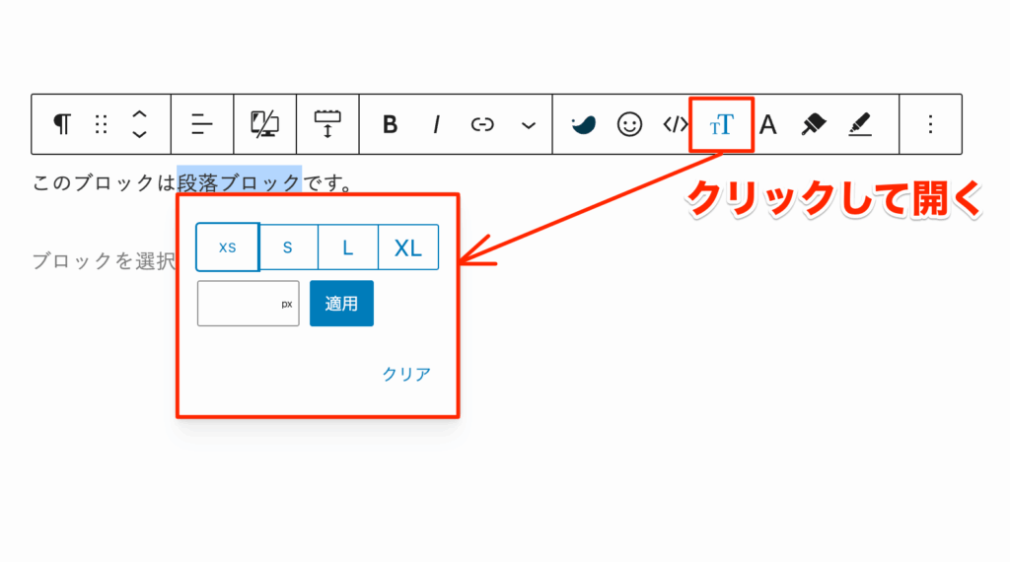Open the emoji smiley icon
The width and height of the screenshot is (1010, 562).
tap(629, 124)
